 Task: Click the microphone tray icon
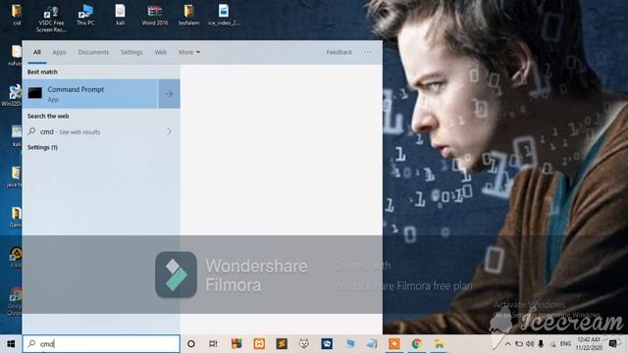(541, 344)
